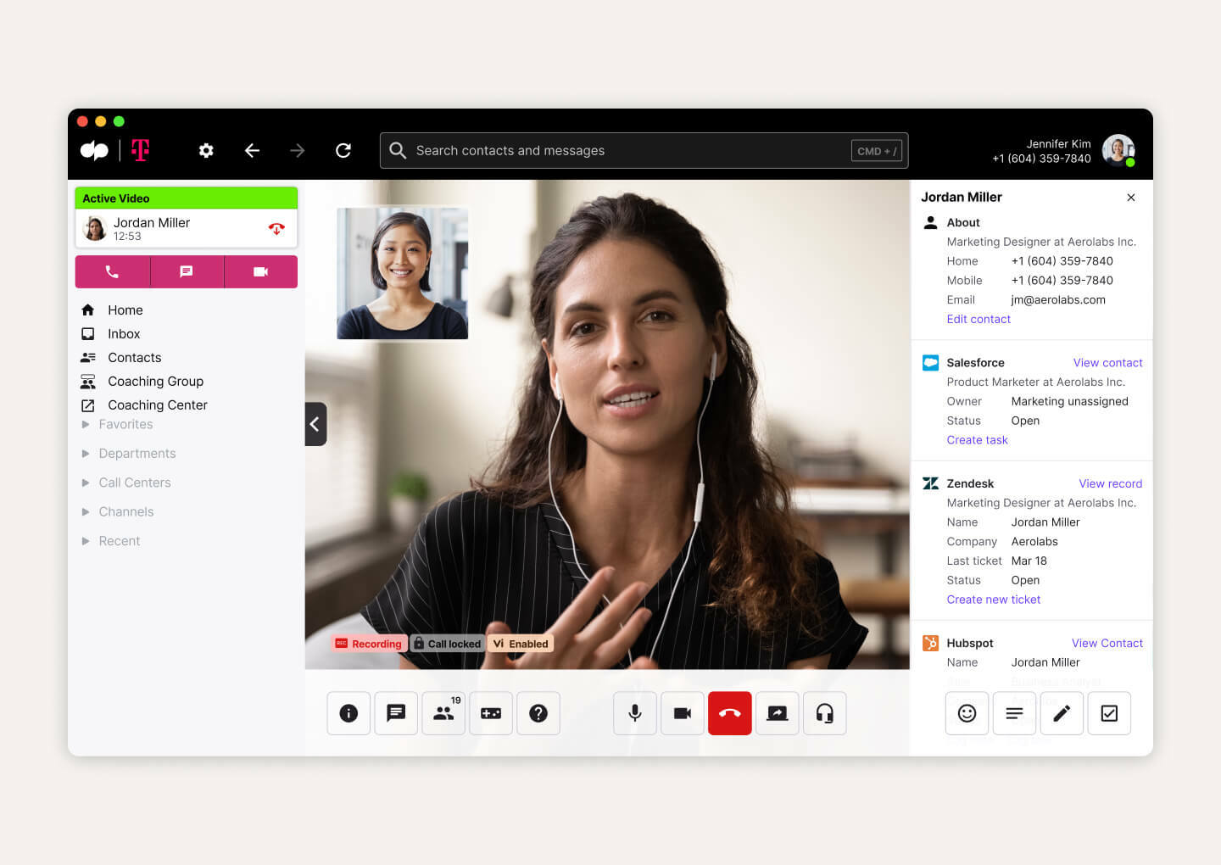1221x865 pixels.
Task: Expand the Channels section
Action: click(117, 512)
